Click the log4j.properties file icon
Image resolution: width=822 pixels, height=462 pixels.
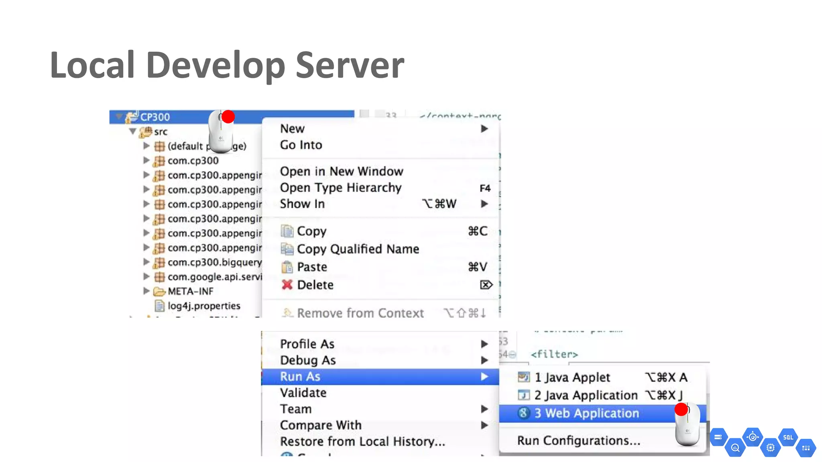(159, 306)
